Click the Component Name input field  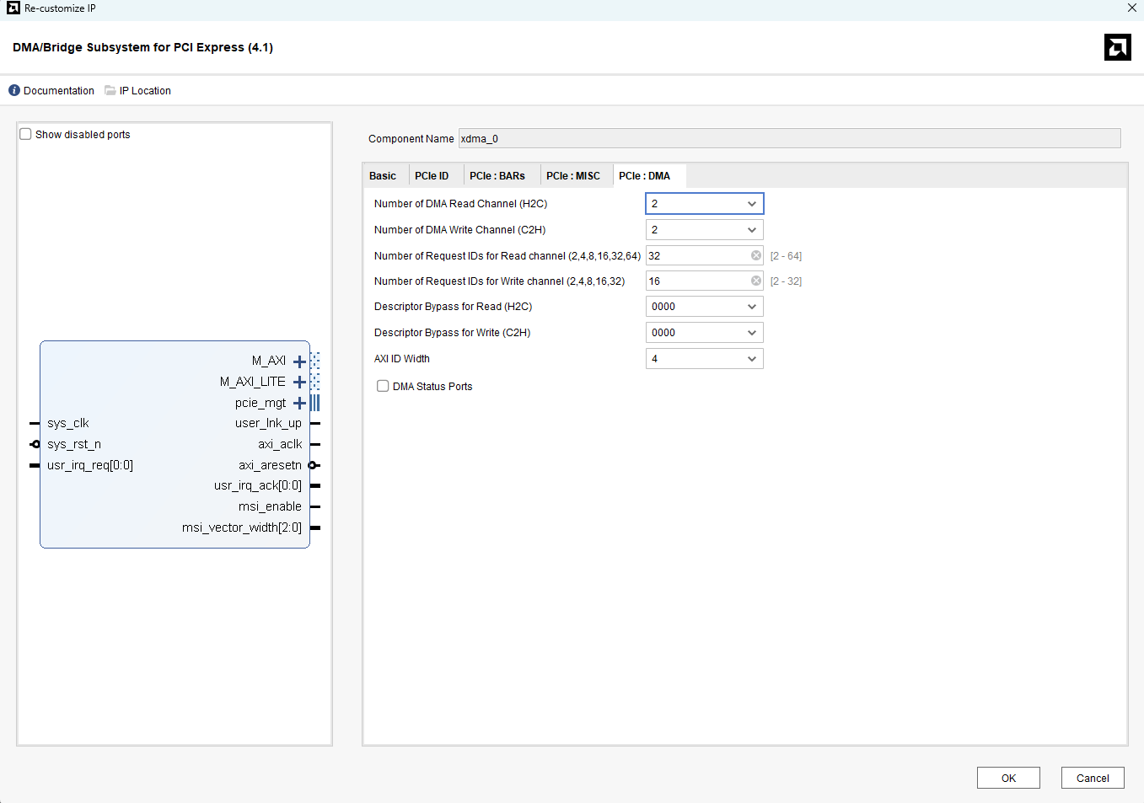(788, 139)
